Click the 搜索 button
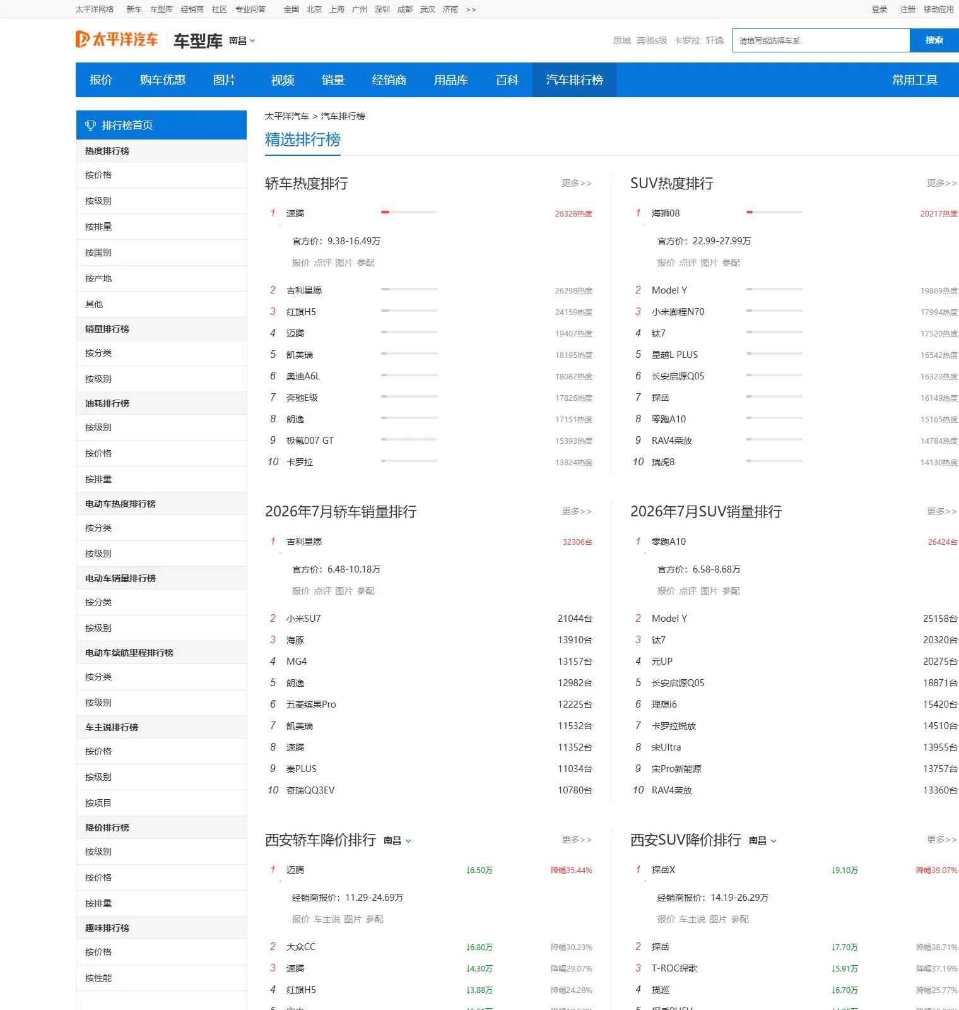This screenshot has height=1010, width=959. click(934, 40)
